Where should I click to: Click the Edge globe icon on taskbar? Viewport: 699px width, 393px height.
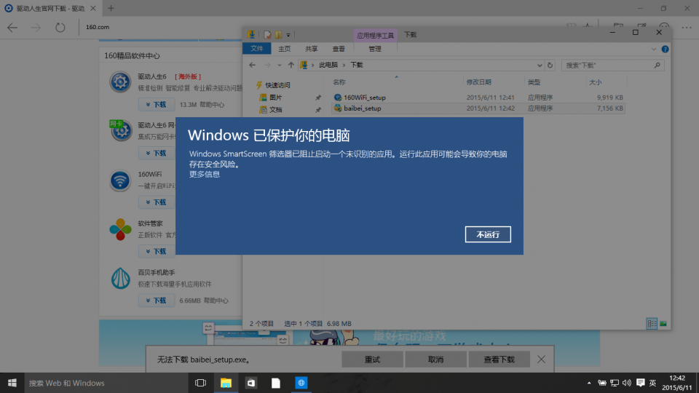[301, 383]
